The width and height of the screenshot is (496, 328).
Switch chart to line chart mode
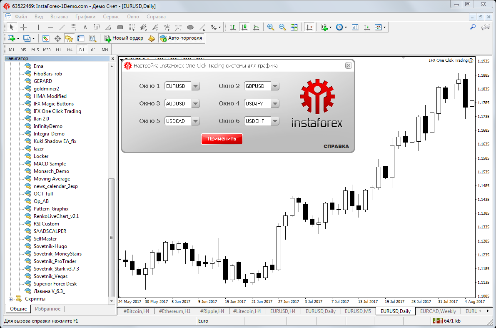256,27
